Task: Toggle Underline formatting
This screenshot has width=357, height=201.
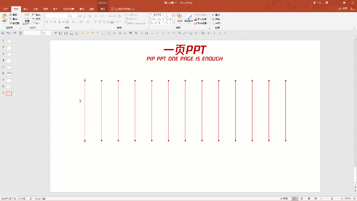Action: click(x=55, y=22)
